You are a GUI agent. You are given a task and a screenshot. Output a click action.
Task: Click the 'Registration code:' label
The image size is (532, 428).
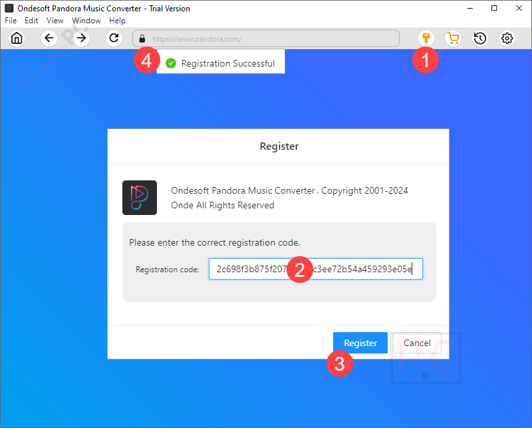tap(168, 270)
